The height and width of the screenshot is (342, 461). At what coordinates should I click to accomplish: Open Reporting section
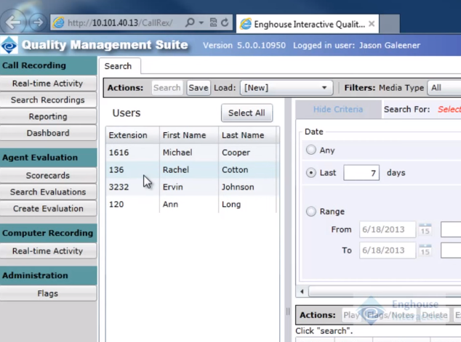pos(48,117)
